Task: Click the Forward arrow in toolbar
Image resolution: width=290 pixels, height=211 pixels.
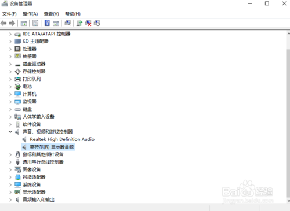Action: (12, 23)
